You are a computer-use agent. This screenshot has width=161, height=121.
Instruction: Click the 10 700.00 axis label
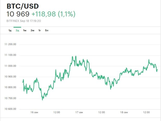10,98
